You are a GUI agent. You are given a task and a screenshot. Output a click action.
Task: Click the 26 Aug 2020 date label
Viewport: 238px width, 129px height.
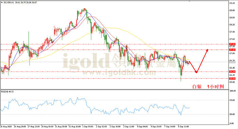[6, 126]
